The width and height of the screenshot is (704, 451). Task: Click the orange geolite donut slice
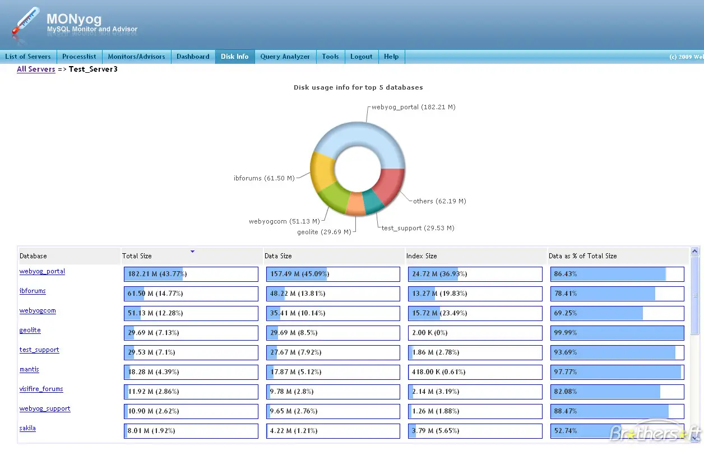point(355,205)
